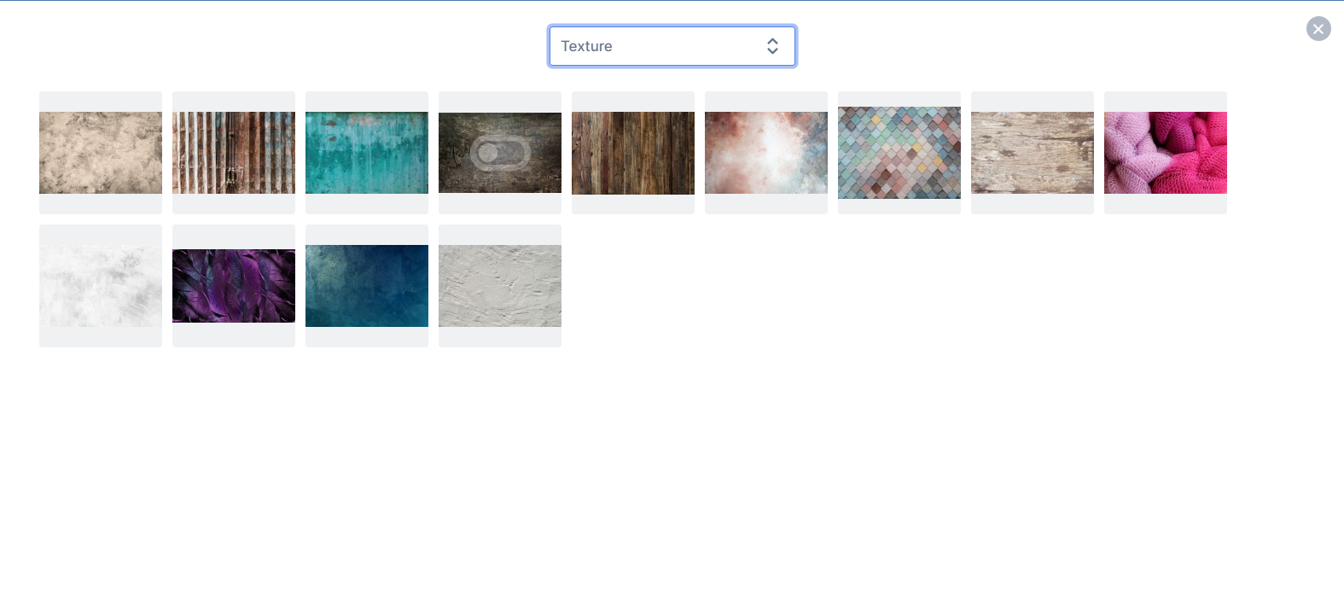Open the Texture category dropdown
Screen dimensions: 1344x612
[x=672, y=46]
